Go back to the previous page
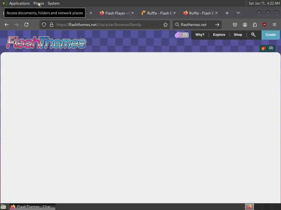Image resolution: width=281 pixels, height=210 pixels. pos(7,25)
